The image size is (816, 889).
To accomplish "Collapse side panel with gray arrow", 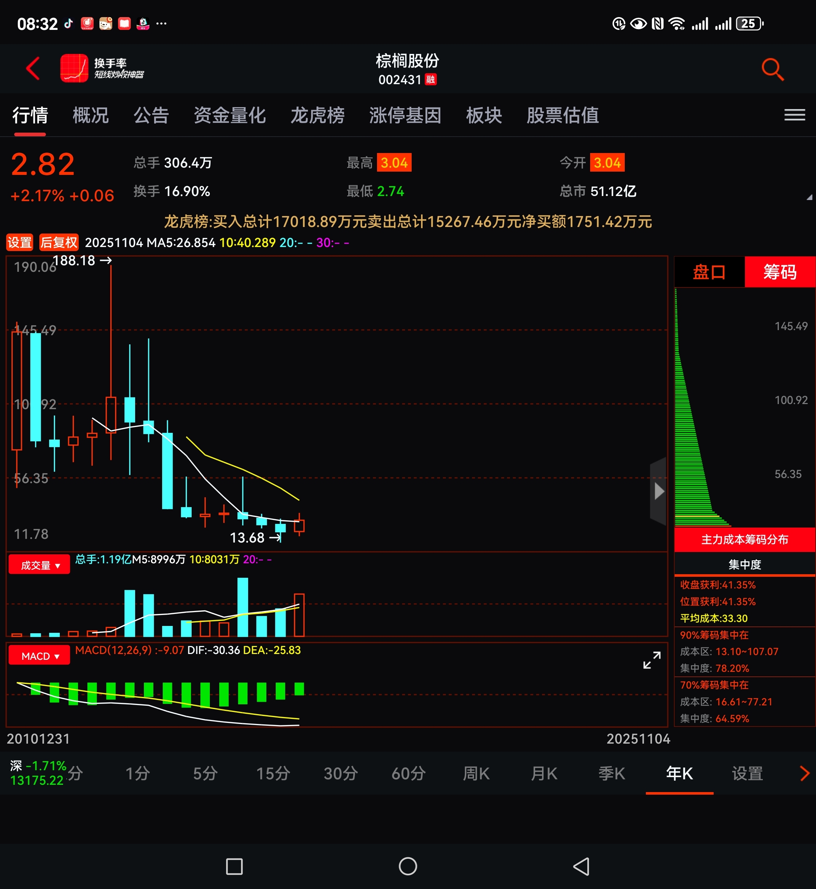I will [658, 491].
